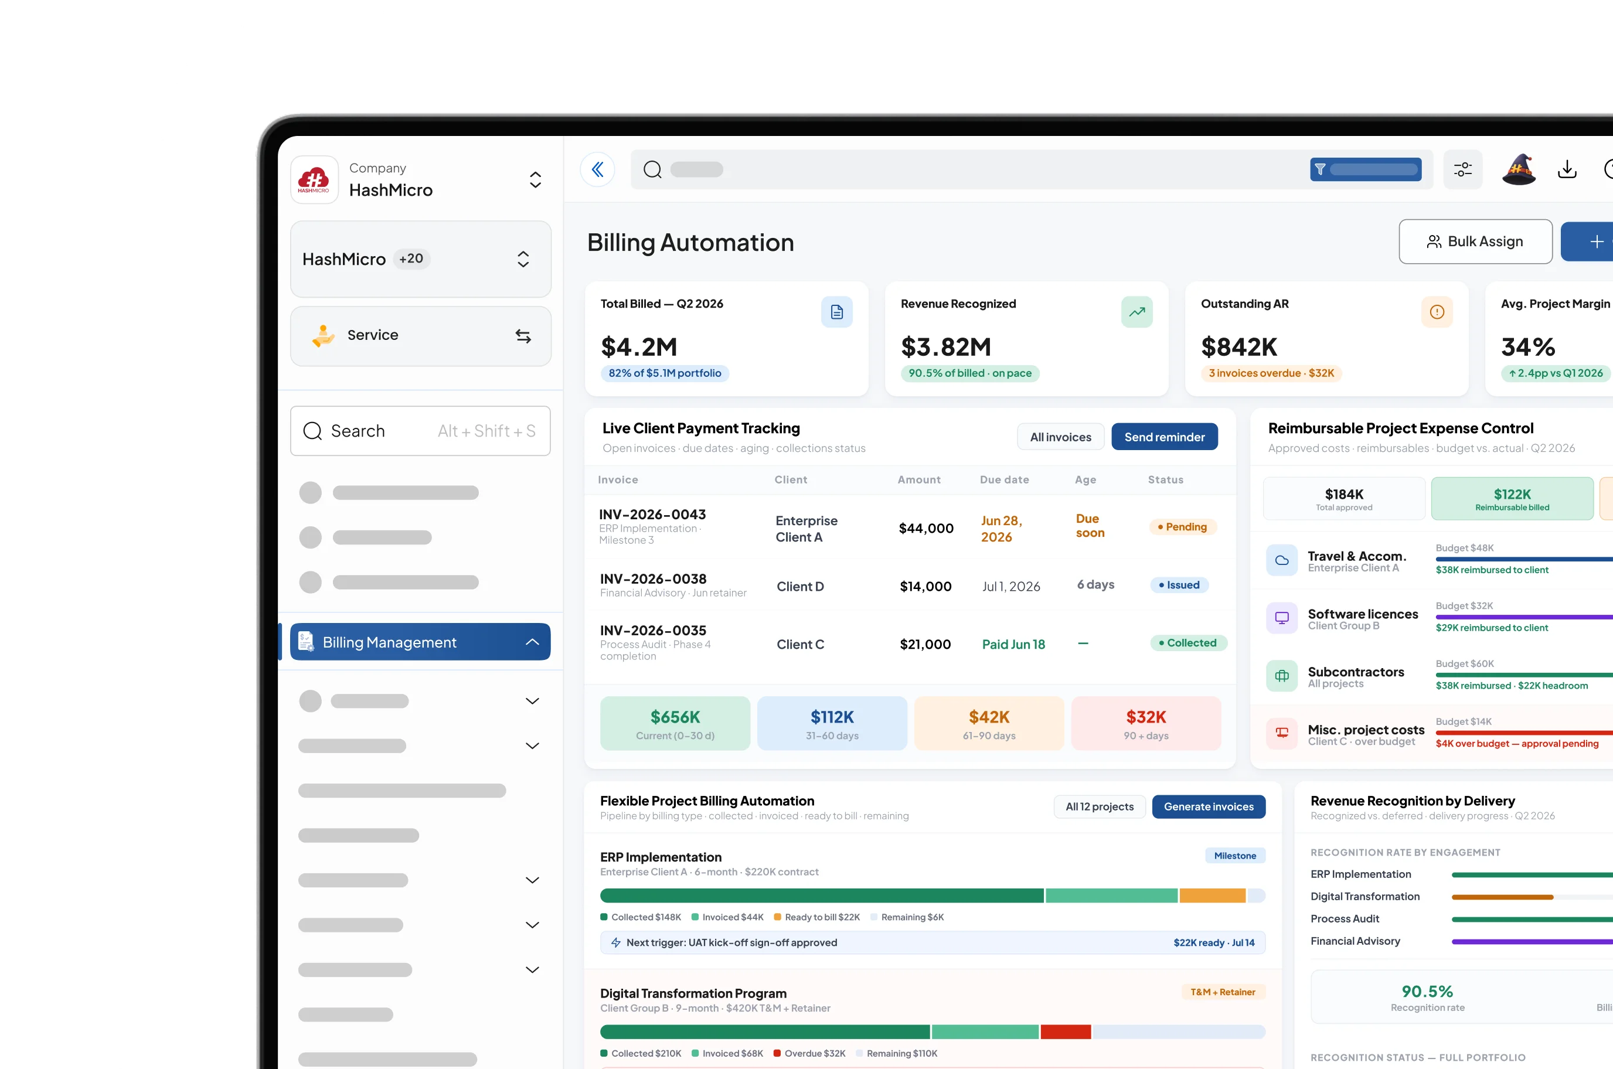Click the 3 invoices overdue badge
Screen dimensions: 1613x1069
coord(1271,373)
